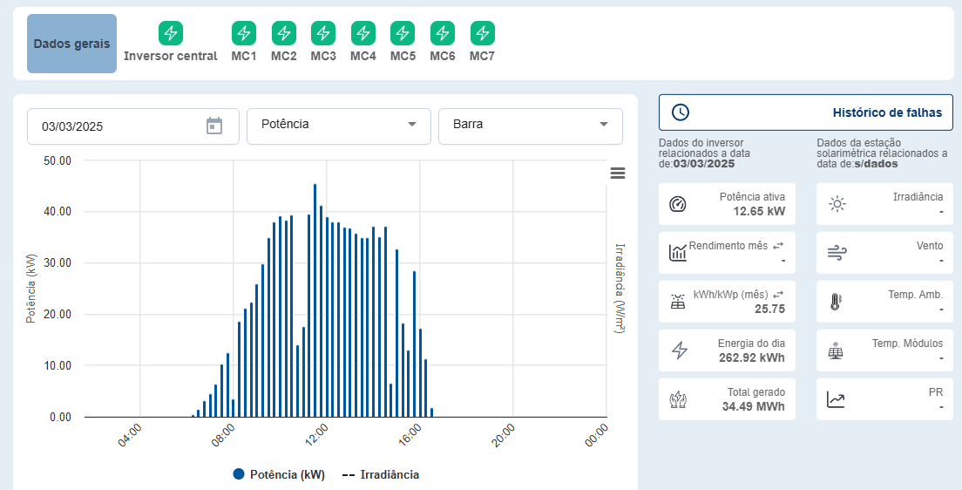Viewport: 962px width, 490px height.
Task: Click the PR trend line icon
Action: pyautogui.click(x=836, y=399)
